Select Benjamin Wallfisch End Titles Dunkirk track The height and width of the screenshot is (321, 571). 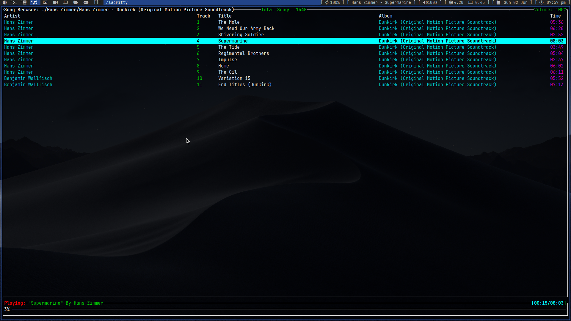pos(244,84)
